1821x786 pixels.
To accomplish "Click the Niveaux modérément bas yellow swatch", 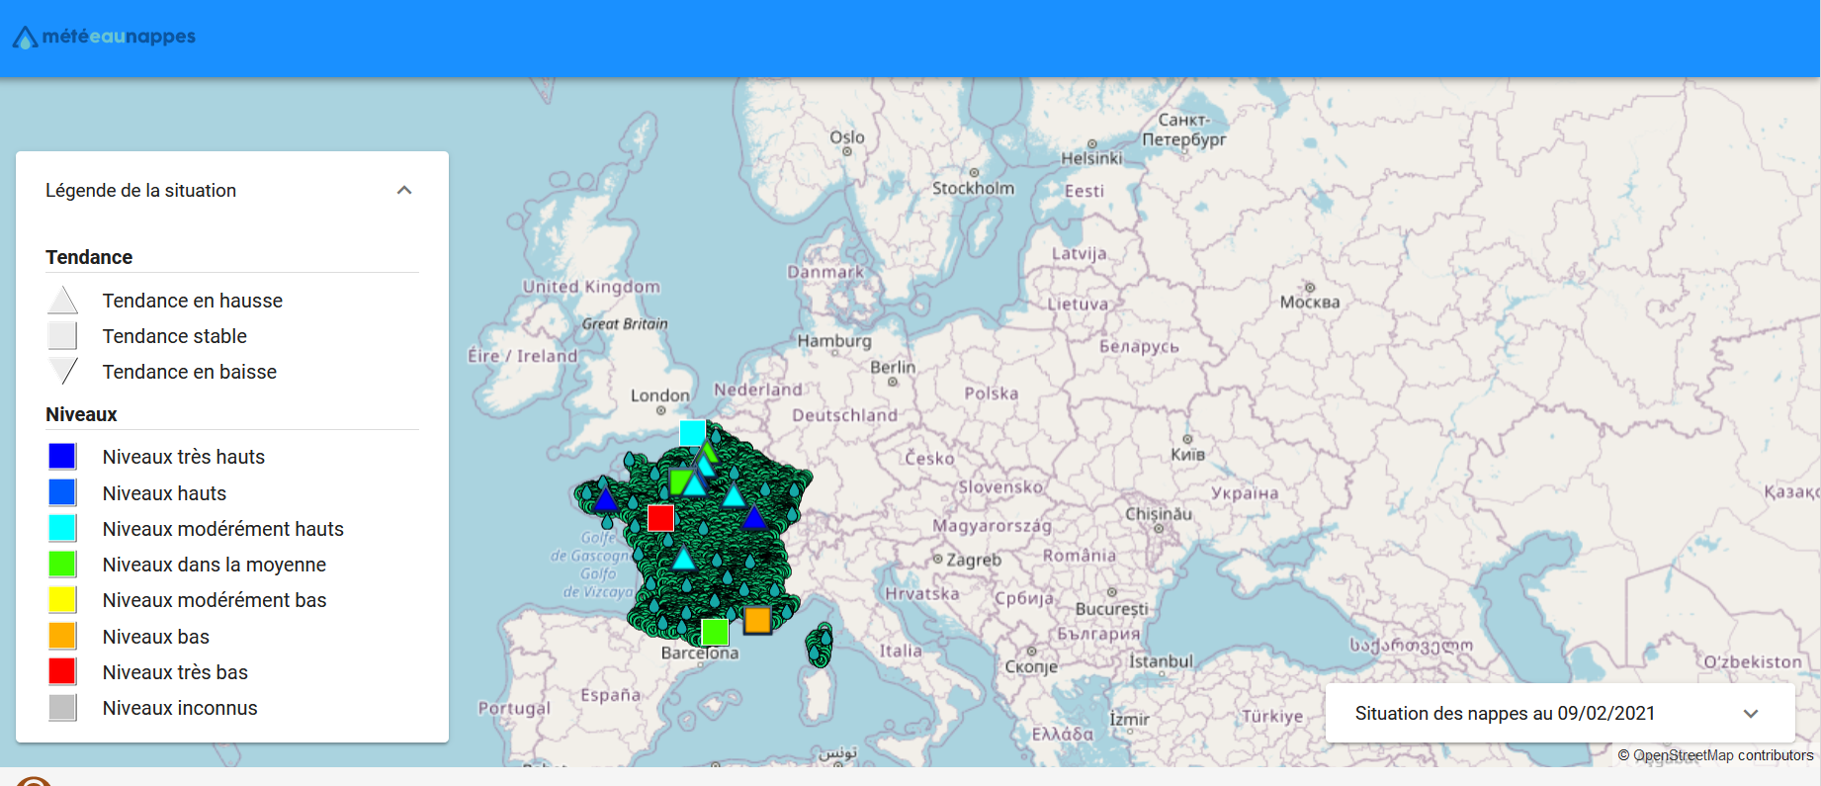I will 62,600.
